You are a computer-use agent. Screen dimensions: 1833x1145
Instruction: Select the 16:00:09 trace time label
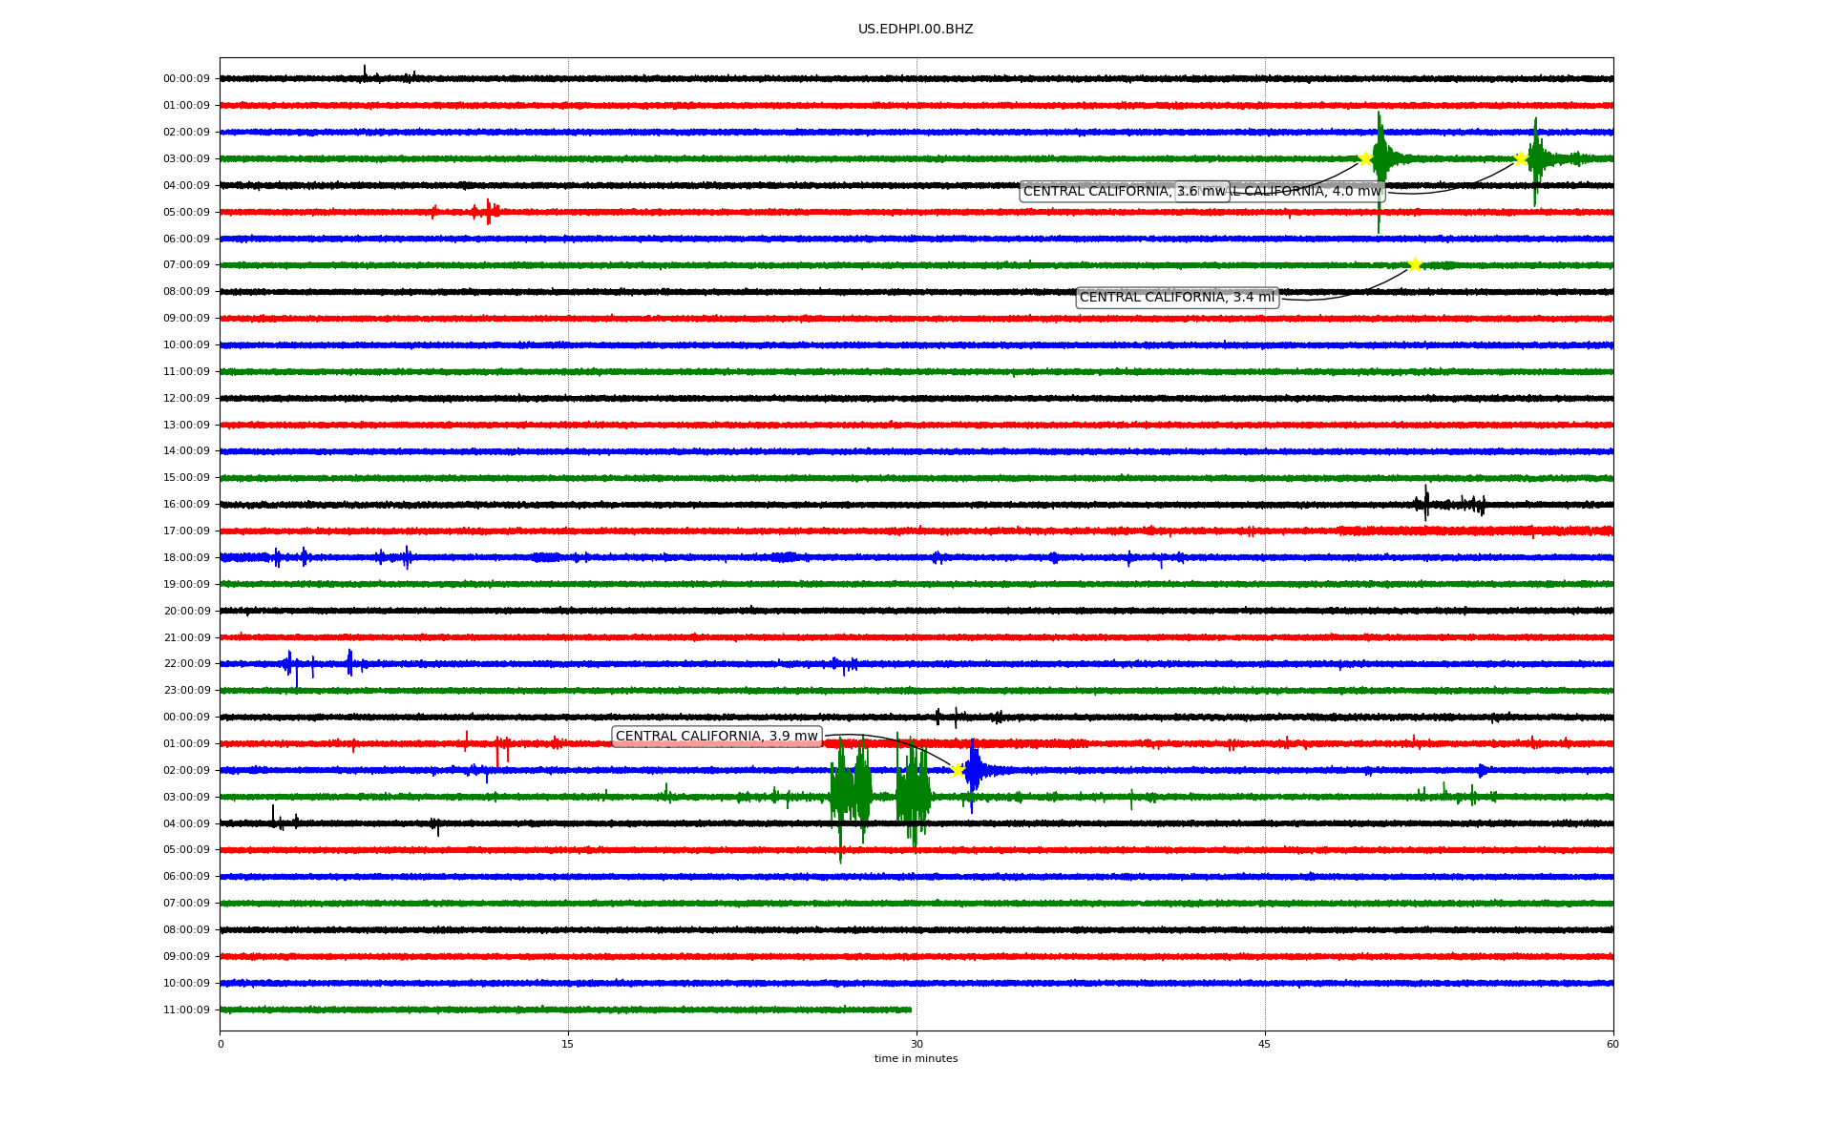click(x=186, y=505)
